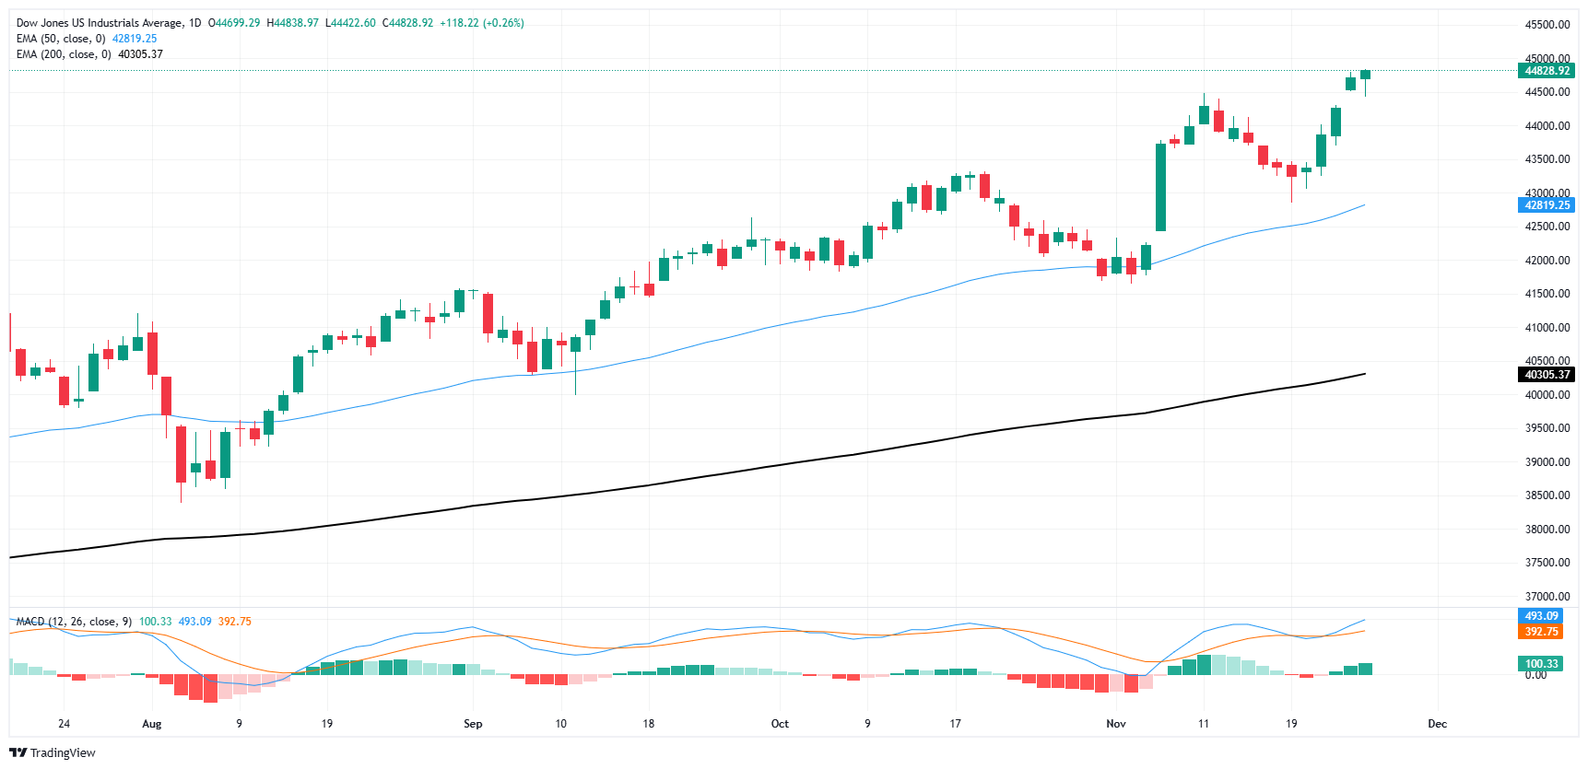This screenshot has width=1588, height=769.
Task: Click the 45500.00 price scale label
Action: (1547, 25)
